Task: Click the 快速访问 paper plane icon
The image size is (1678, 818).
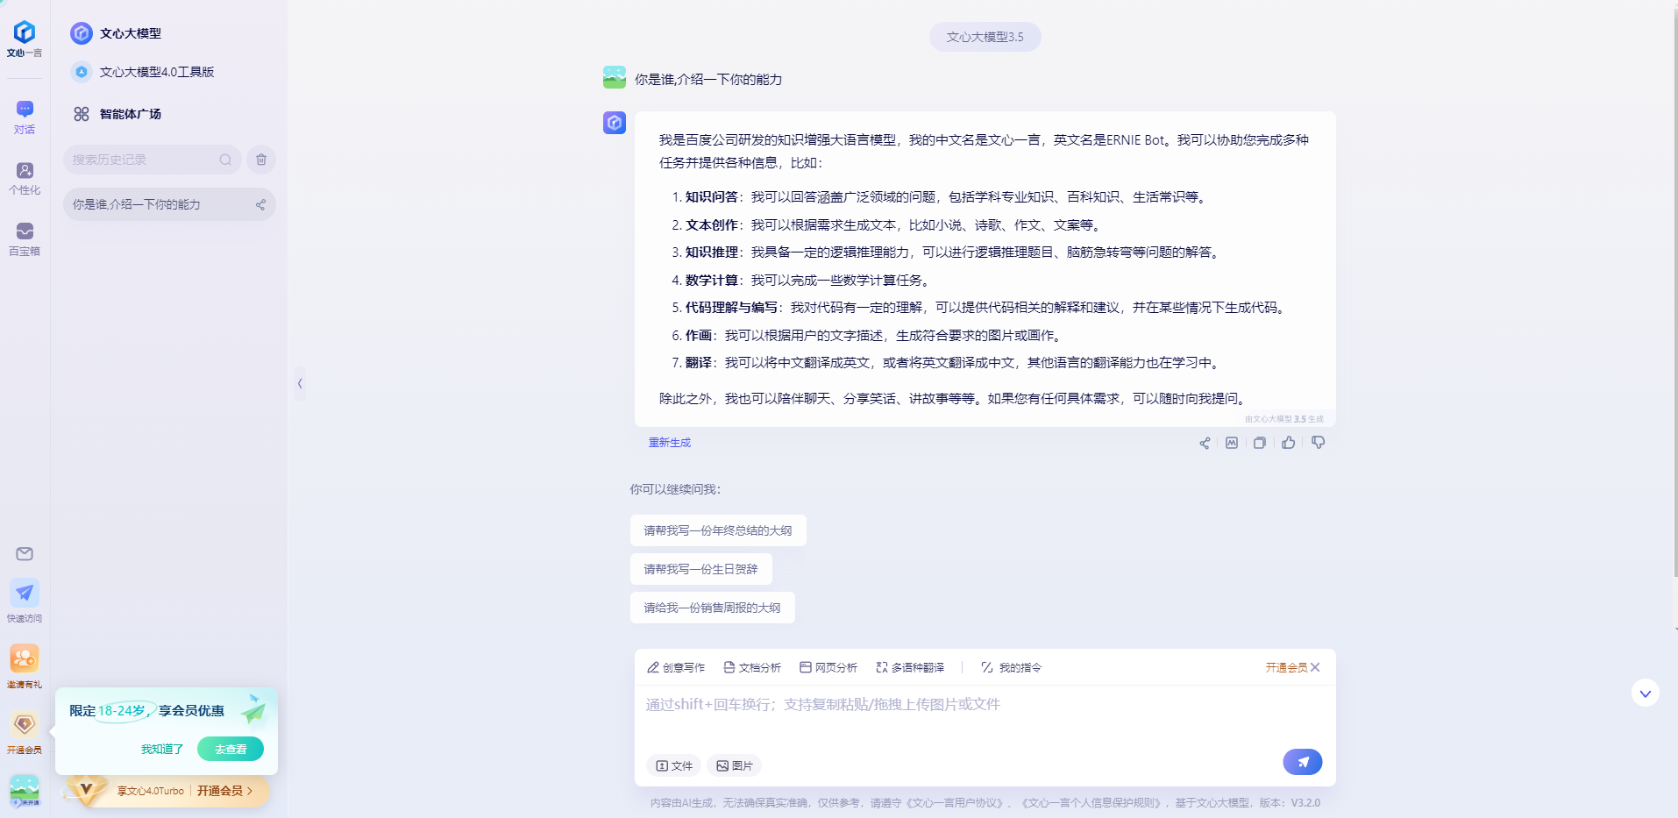Action: [x=25, y=594]
